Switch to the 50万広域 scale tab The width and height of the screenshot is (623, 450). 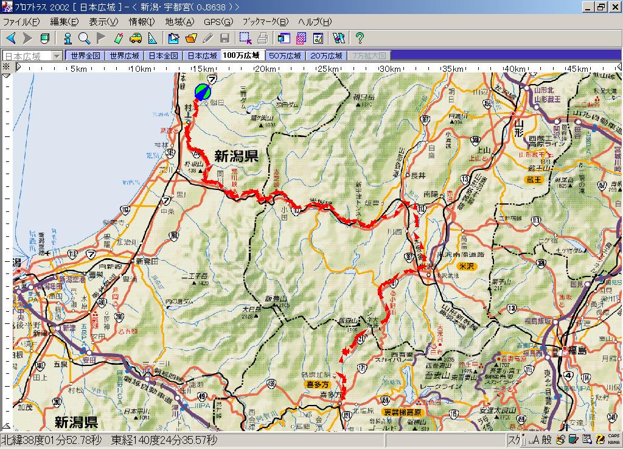[285, 55]
